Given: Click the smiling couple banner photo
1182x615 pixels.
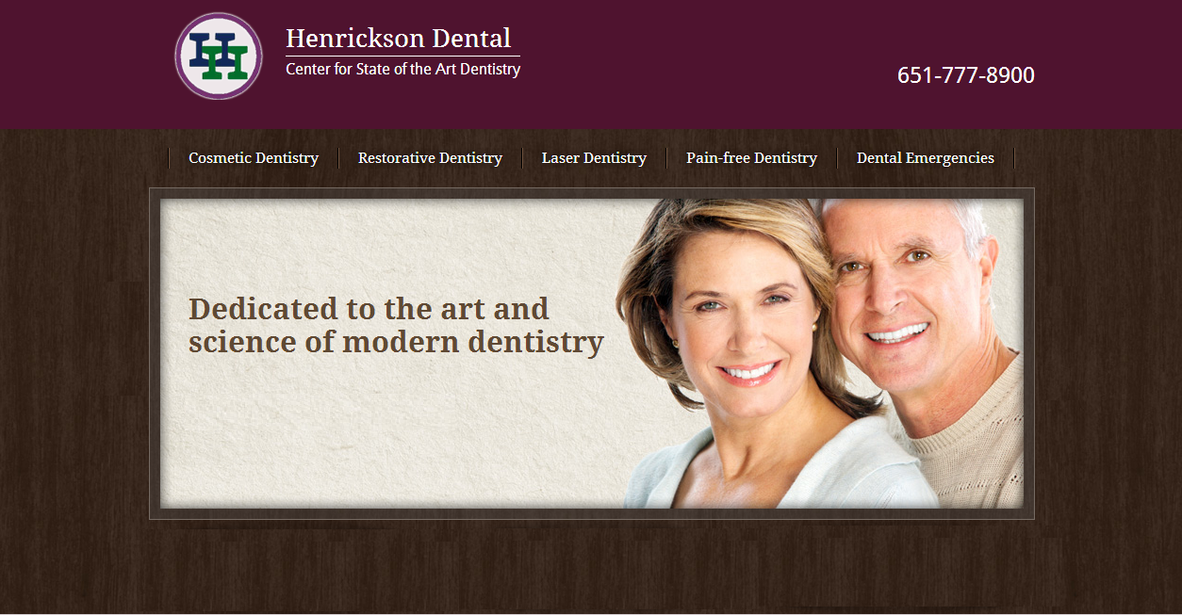Looking at the screenshot, I should click(x=820, y=353).
